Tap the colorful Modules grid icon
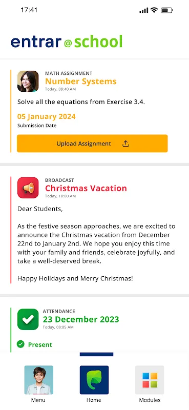This screenshot has height=410, width=189. (150, 380)
